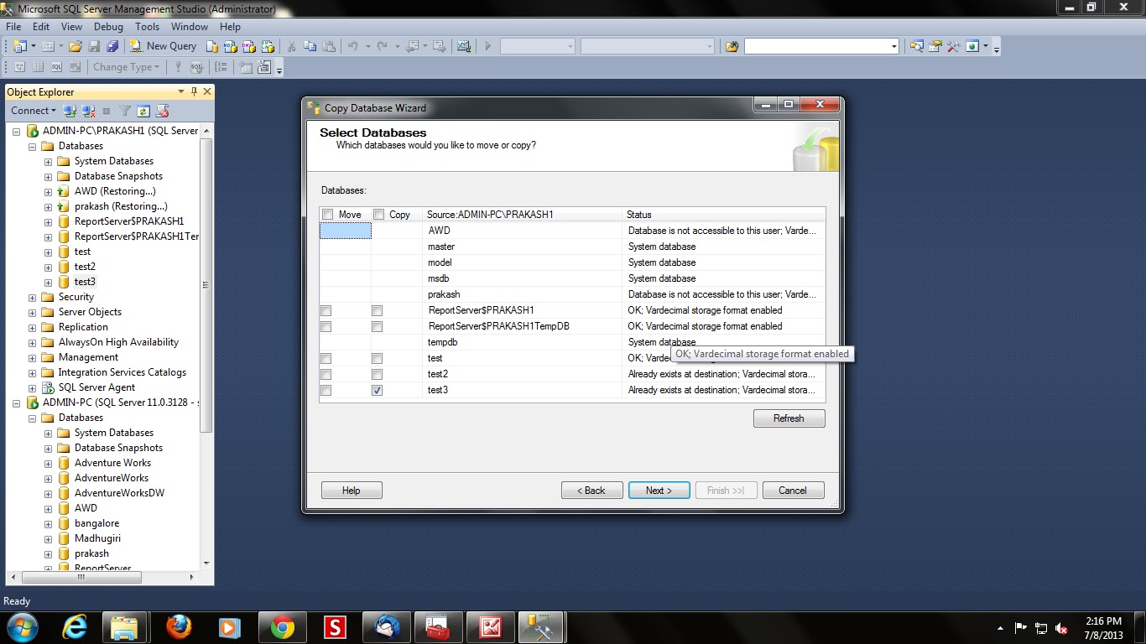Viewport: 1146px width, 644px height.
Task: Check Copy for ReportServer$PRAKASH1TempDB
Action: tap(377, 327)
